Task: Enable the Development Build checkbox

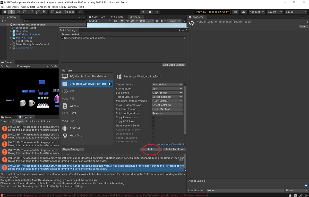Action: pyautogui.click(x=153, y=126)
